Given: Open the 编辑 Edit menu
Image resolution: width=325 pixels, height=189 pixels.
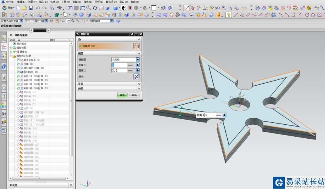Looking at the screenshot, I should (21, 2).
